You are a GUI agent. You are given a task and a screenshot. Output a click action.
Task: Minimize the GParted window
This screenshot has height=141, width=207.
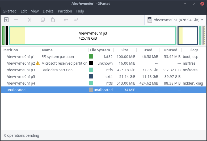click(x=185, y=4)
